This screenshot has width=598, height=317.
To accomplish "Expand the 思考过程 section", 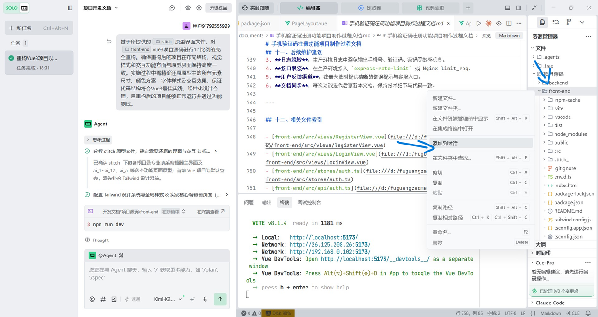I will 98,139.
